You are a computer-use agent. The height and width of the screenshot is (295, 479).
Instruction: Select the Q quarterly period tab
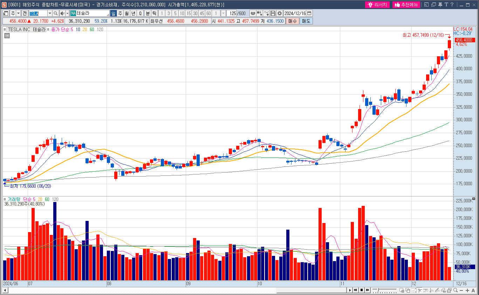(140, 13)
